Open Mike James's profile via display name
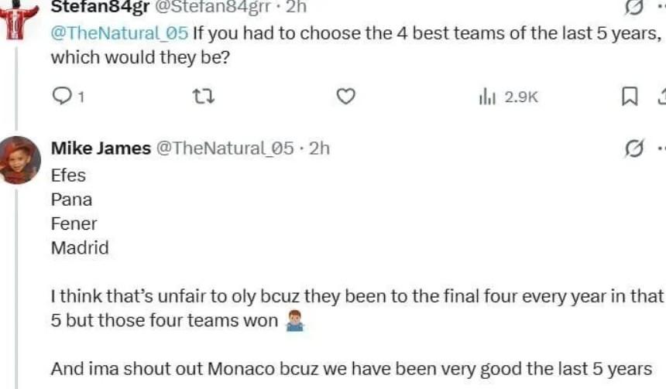Screen dimensions: 666x389 [101, 148]
